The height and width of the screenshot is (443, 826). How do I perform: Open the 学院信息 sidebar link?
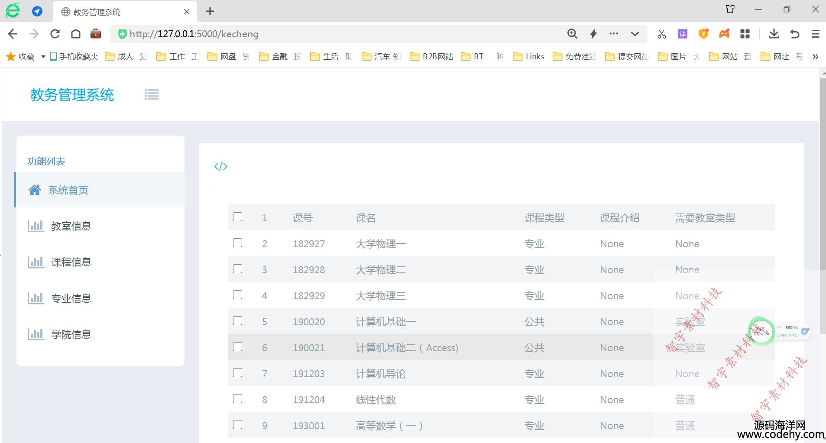(x=71, y=334)
